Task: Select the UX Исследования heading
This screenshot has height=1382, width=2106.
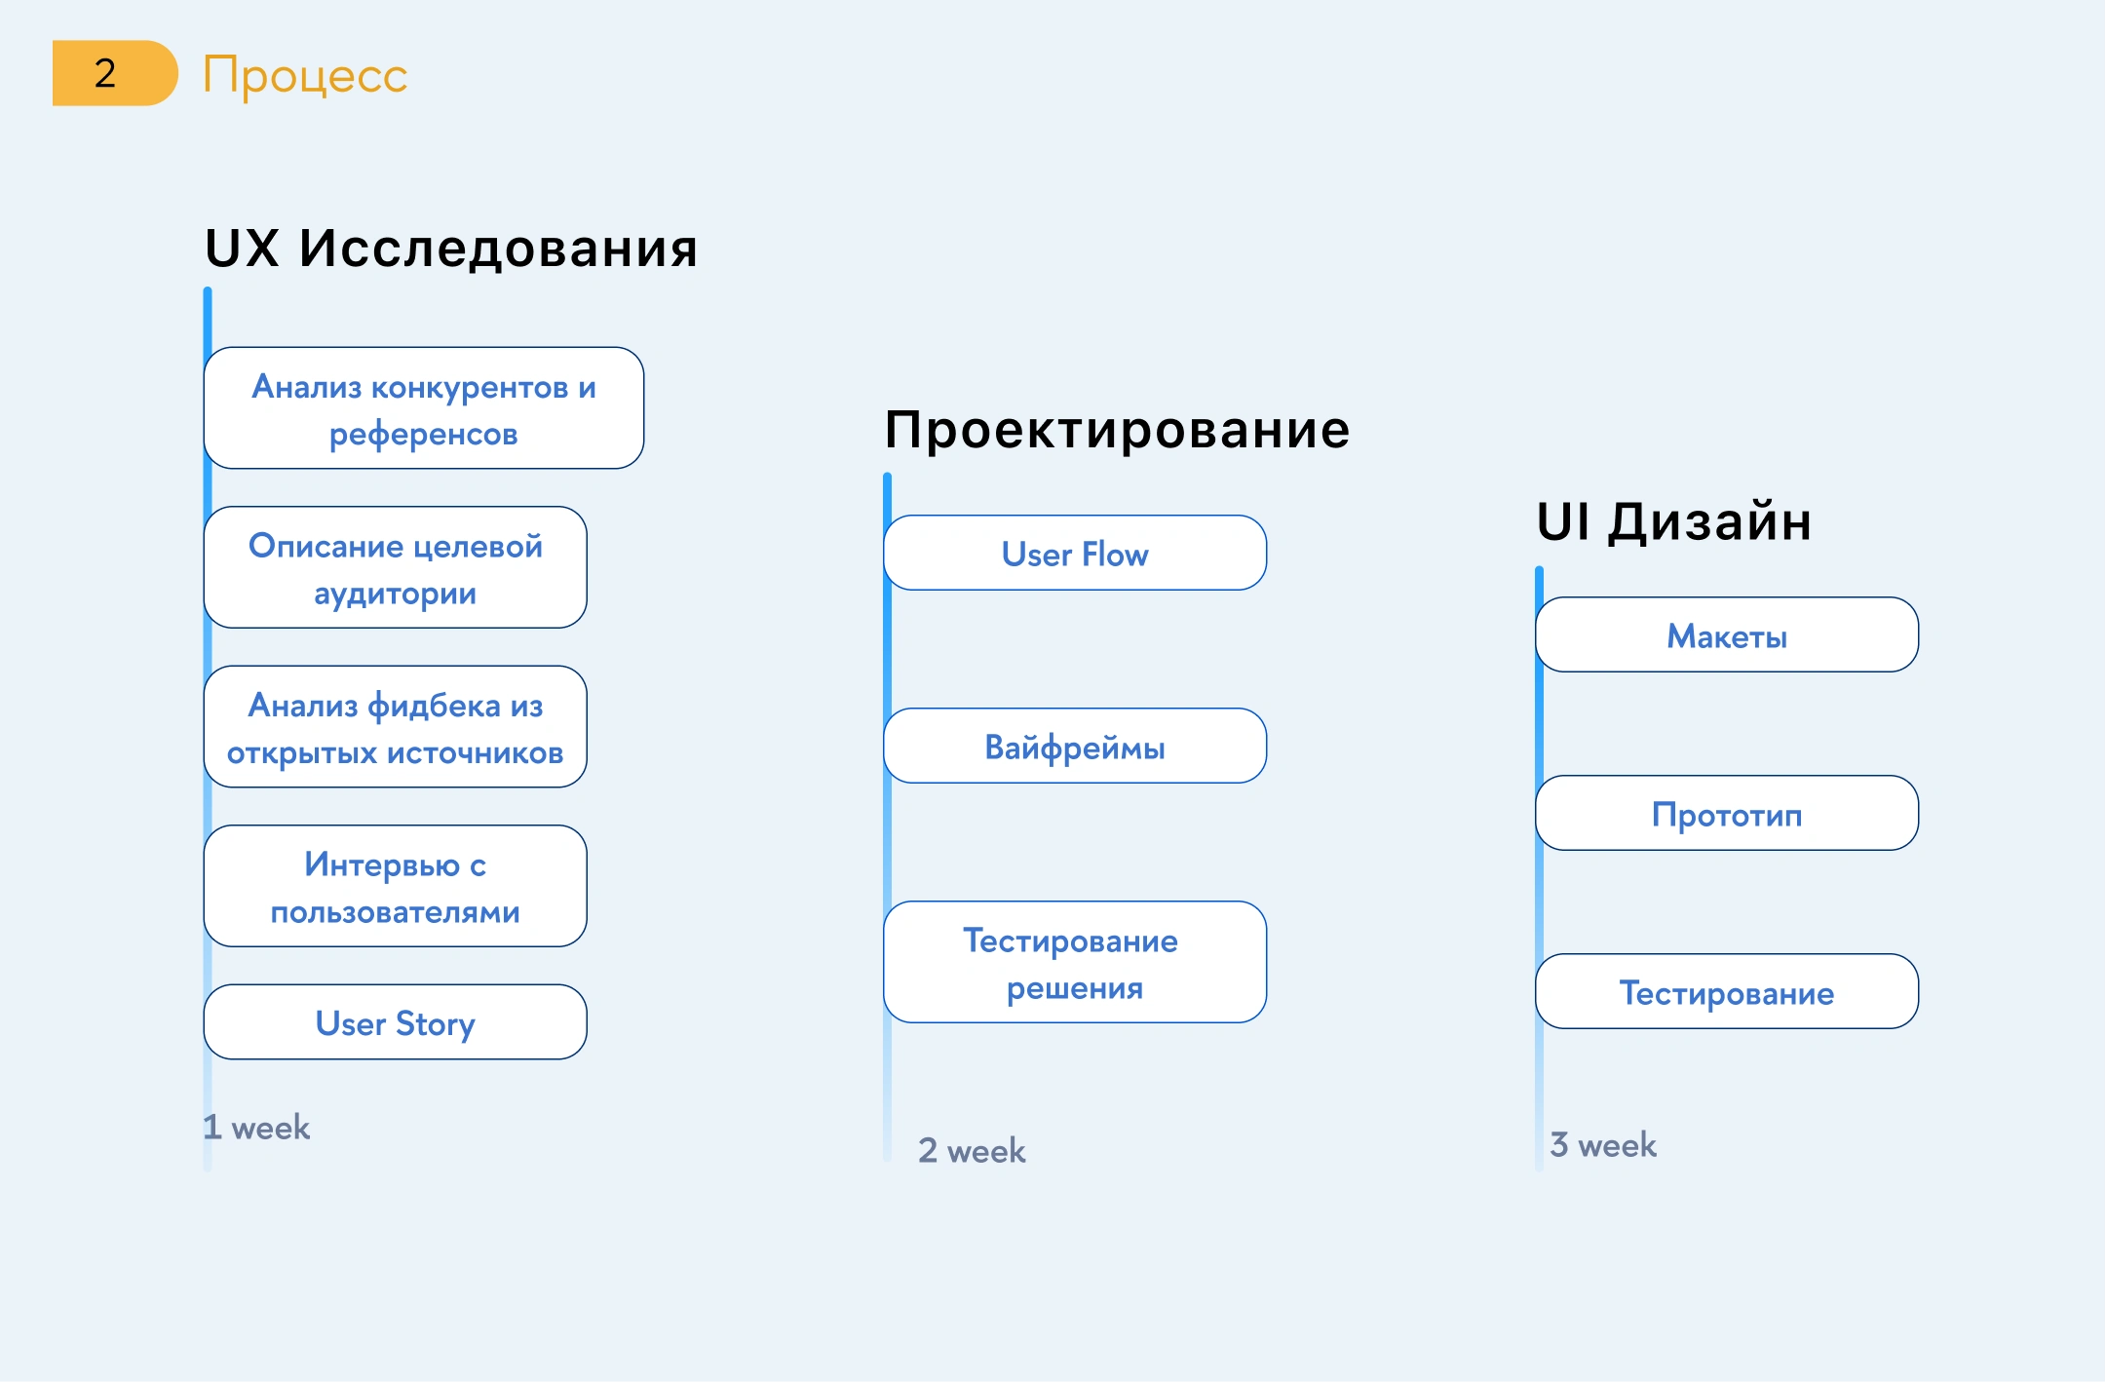Action: point(450,249)
